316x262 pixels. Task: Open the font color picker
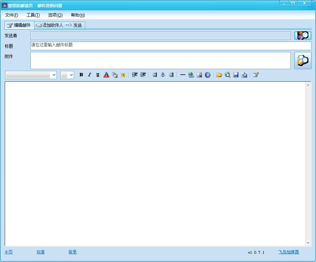pos(106,75)
